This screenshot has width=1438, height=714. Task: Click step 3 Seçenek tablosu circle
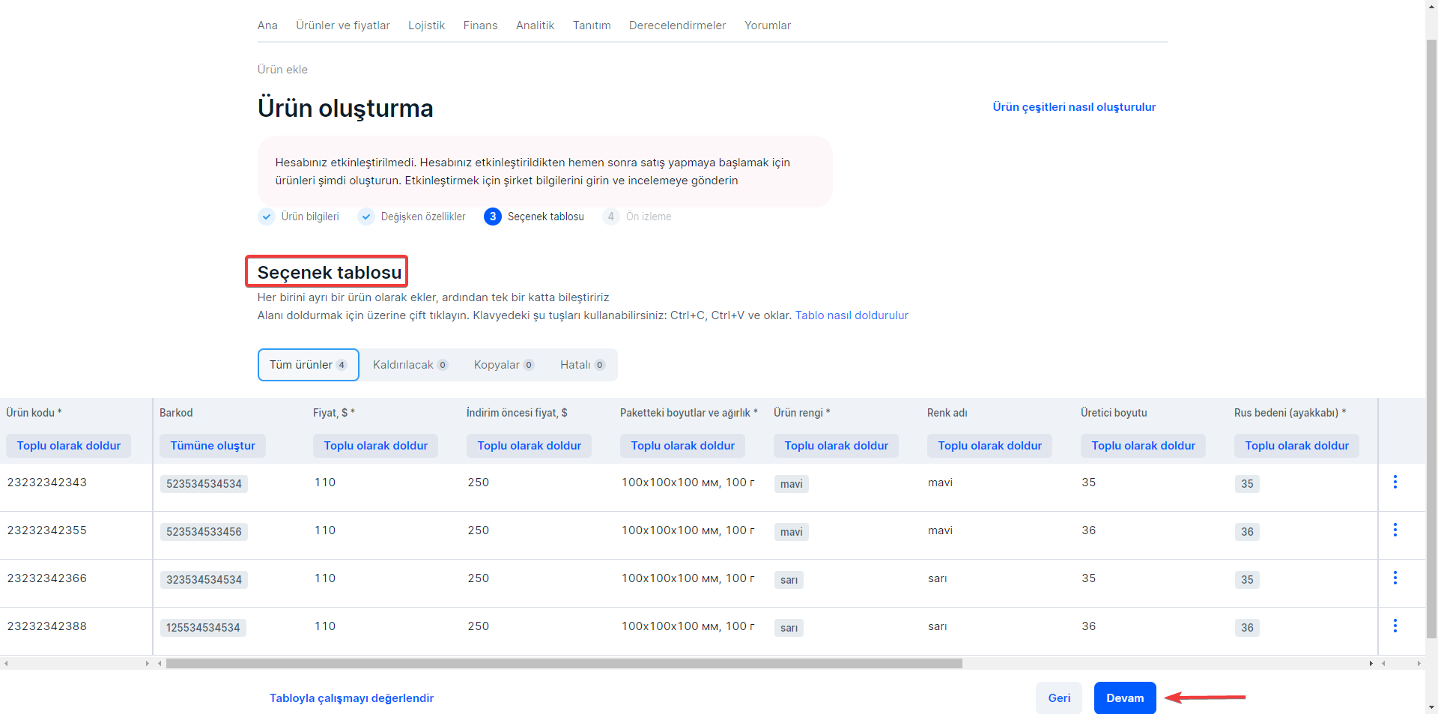point(493,217)
